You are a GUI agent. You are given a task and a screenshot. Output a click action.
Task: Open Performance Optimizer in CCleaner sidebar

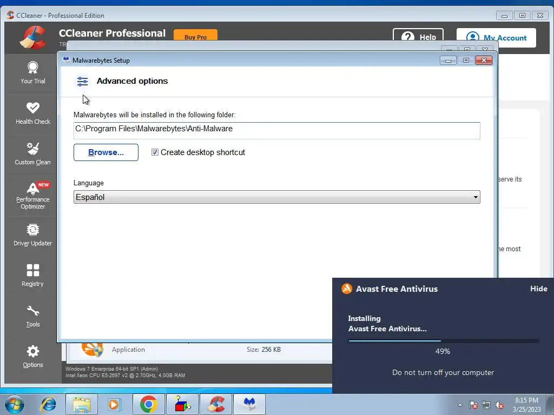point(33,196)
